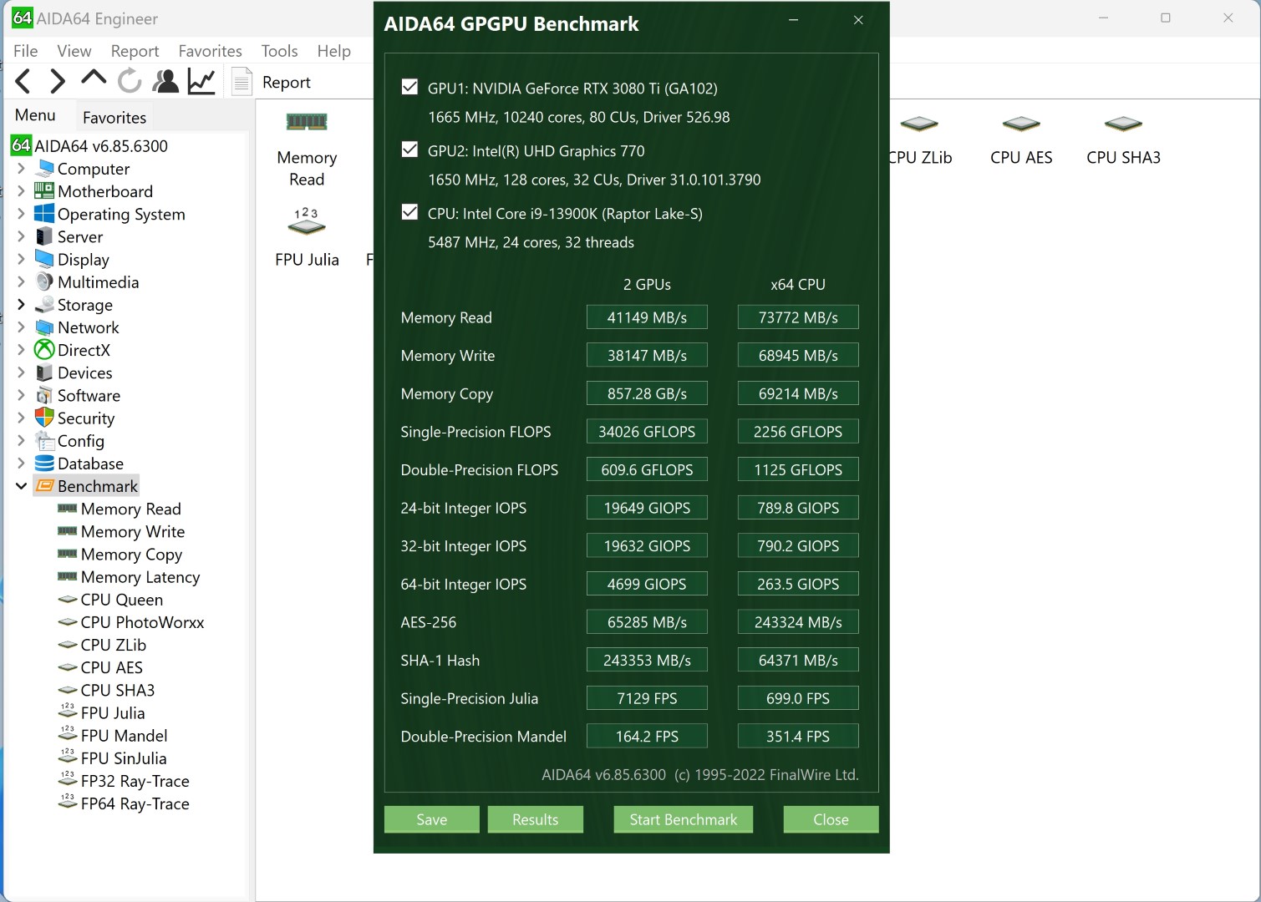Viewport: 1261px width, 902px height.
Task: Expand the Operating System tree node
Action: (x=21, y=214)
